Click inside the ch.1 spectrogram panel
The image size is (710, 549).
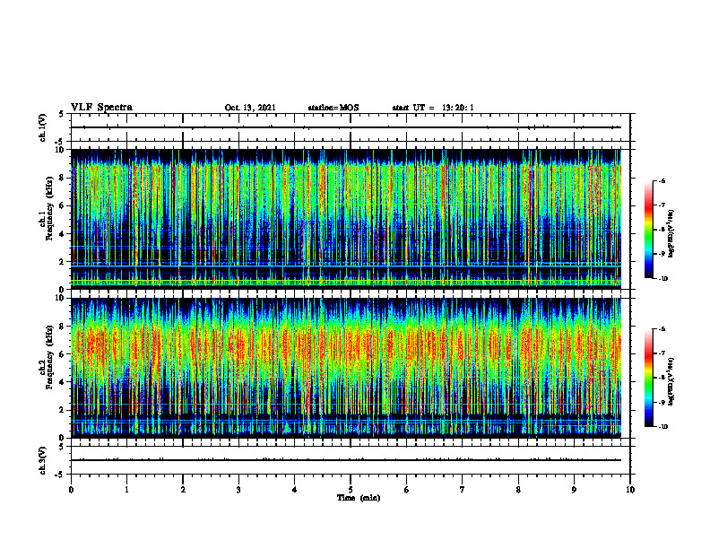click(346, 219)
